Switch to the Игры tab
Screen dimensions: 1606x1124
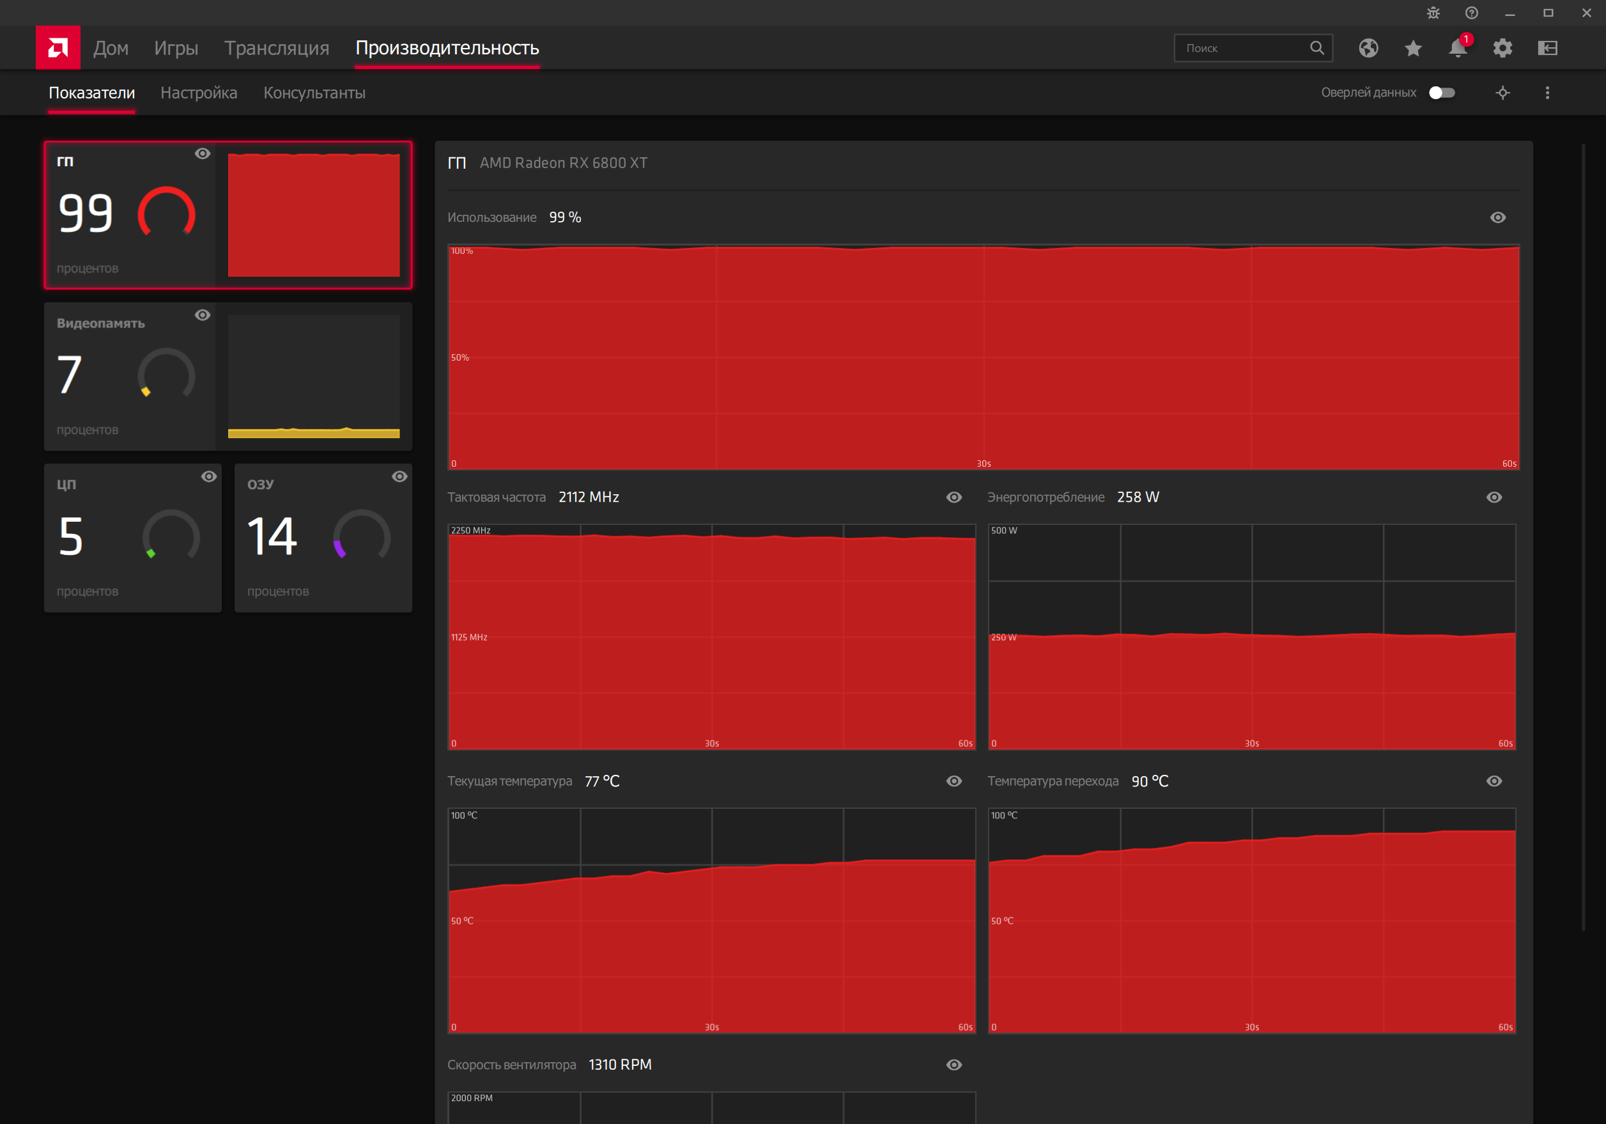point(176,47)
